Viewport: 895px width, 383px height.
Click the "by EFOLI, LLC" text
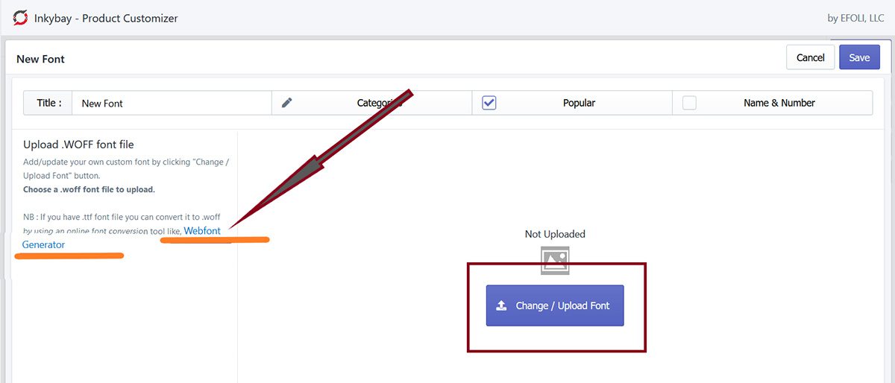point(855,18)
